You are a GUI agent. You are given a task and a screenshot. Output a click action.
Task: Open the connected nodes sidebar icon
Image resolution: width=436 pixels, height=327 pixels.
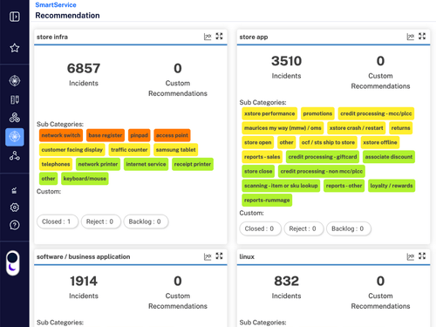click(15, 156)
